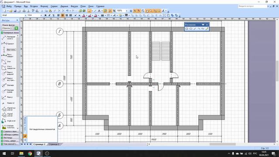Open the Формат menu
279x157 pixels.
(x=44, y=6)
